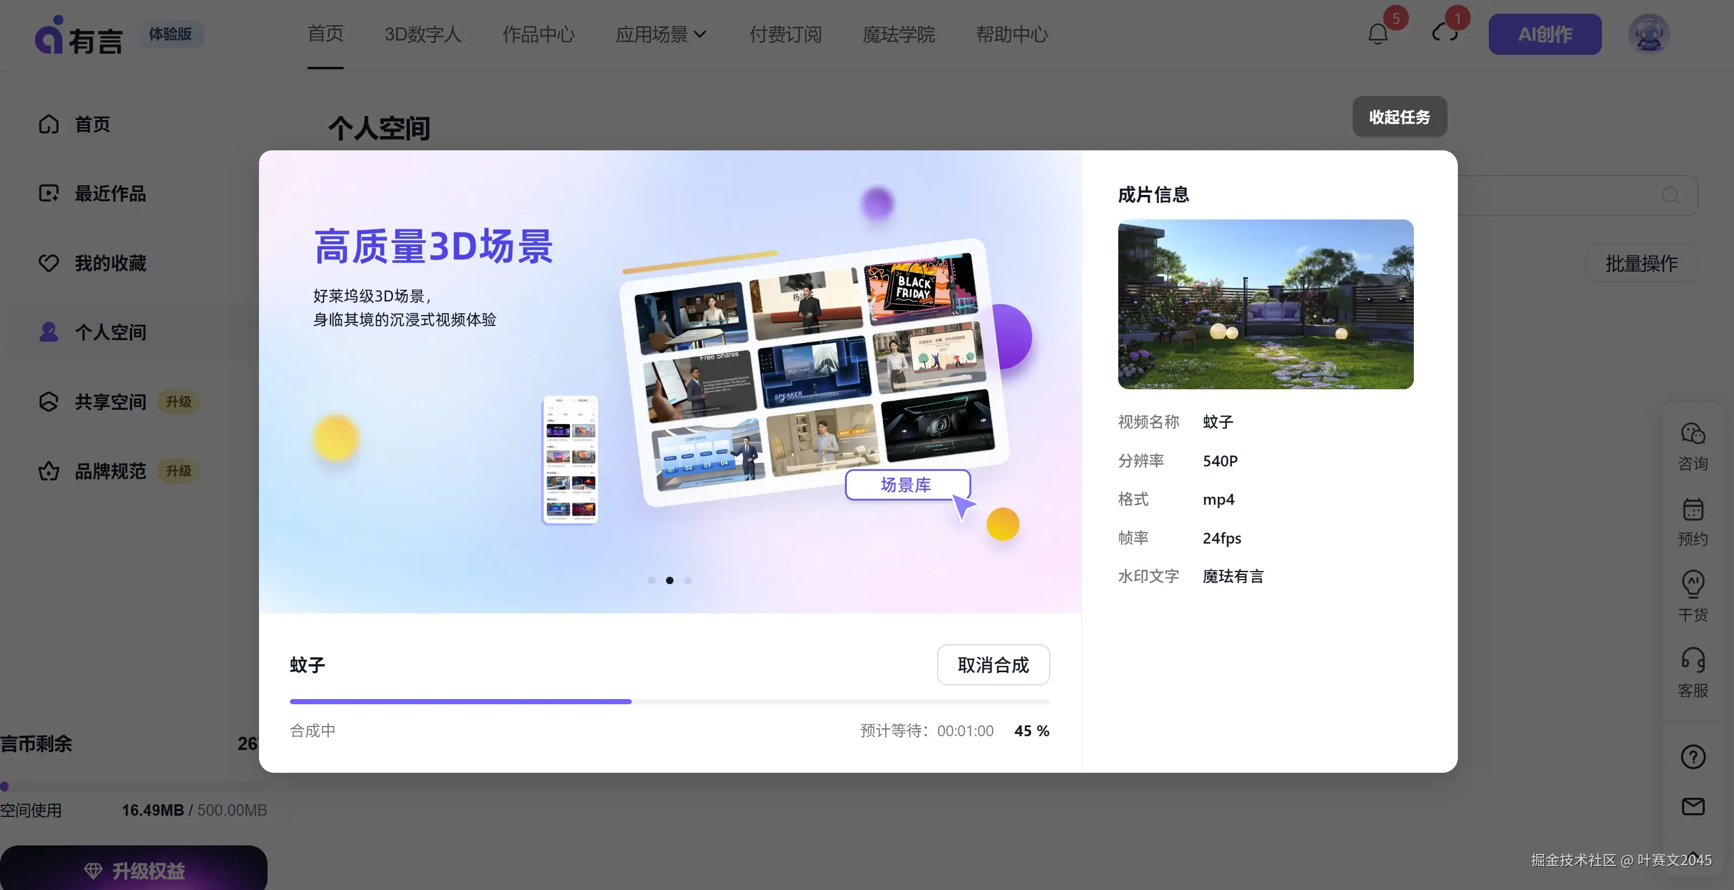This screenshot has height=890, width=1734.
Task: Open the 批量操作 batch operations control
Action: pyautogui.click(x=1640, y=264)
